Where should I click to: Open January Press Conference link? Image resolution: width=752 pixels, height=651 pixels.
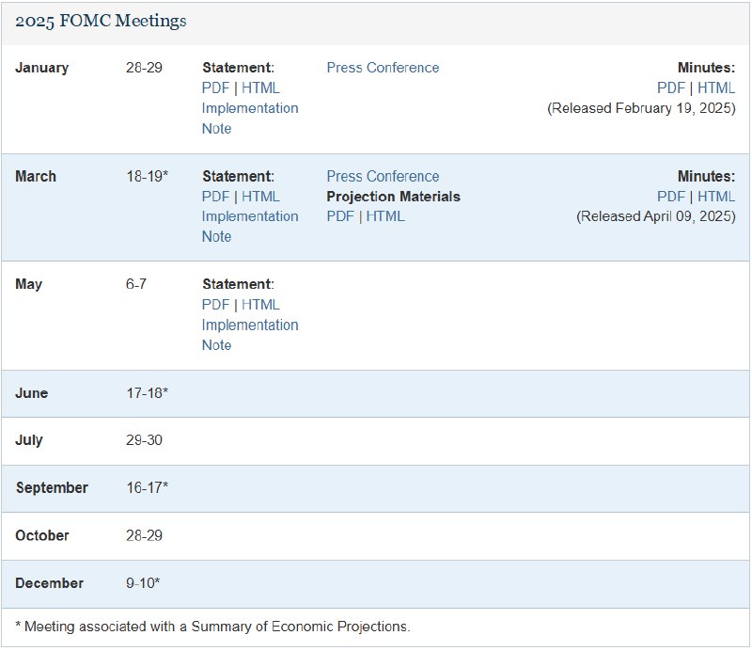click(383, 68)
